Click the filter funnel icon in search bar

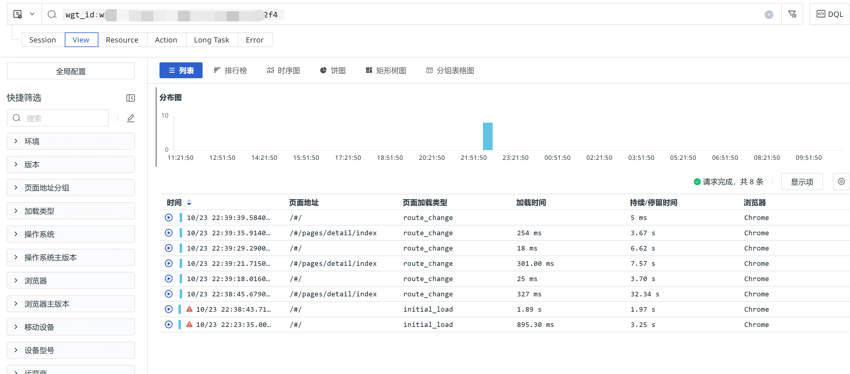click(x=792, y=14)
